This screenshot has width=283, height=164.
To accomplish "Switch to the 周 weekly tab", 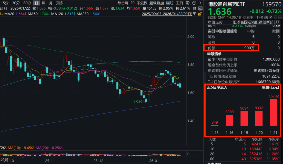I will coord(44,3).
